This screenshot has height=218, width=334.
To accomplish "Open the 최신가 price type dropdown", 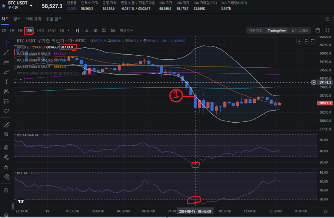I will click(x=126, y=31).
